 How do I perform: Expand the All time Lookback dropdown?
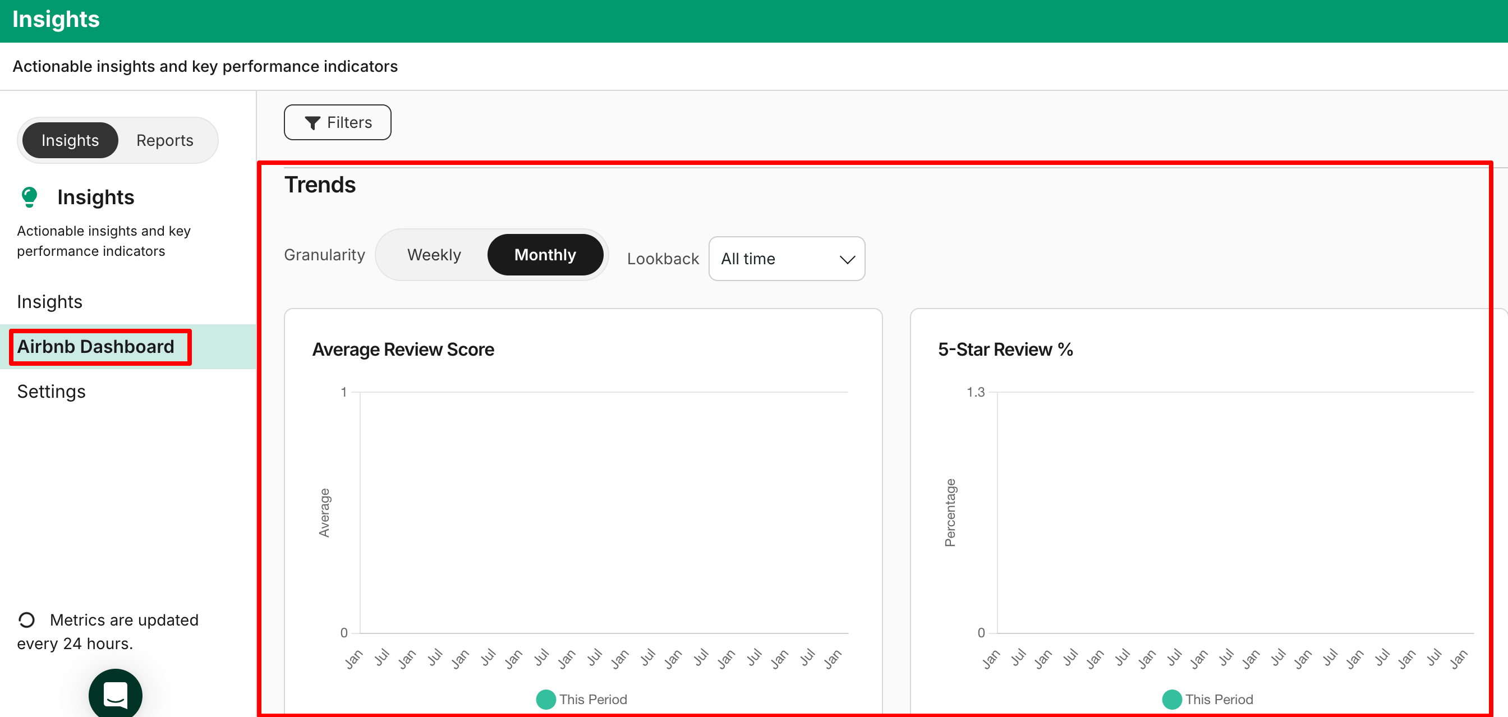785,259
